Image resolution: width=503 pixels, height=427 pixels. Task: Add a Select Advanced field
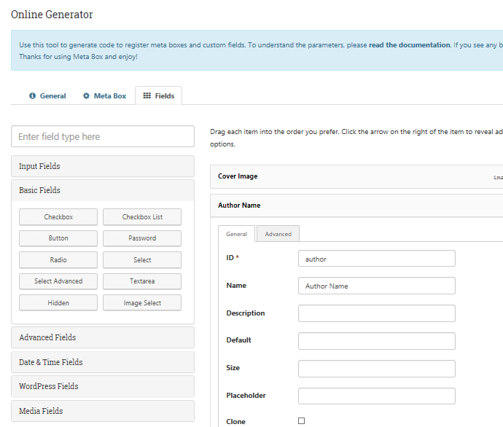(58, 281)
